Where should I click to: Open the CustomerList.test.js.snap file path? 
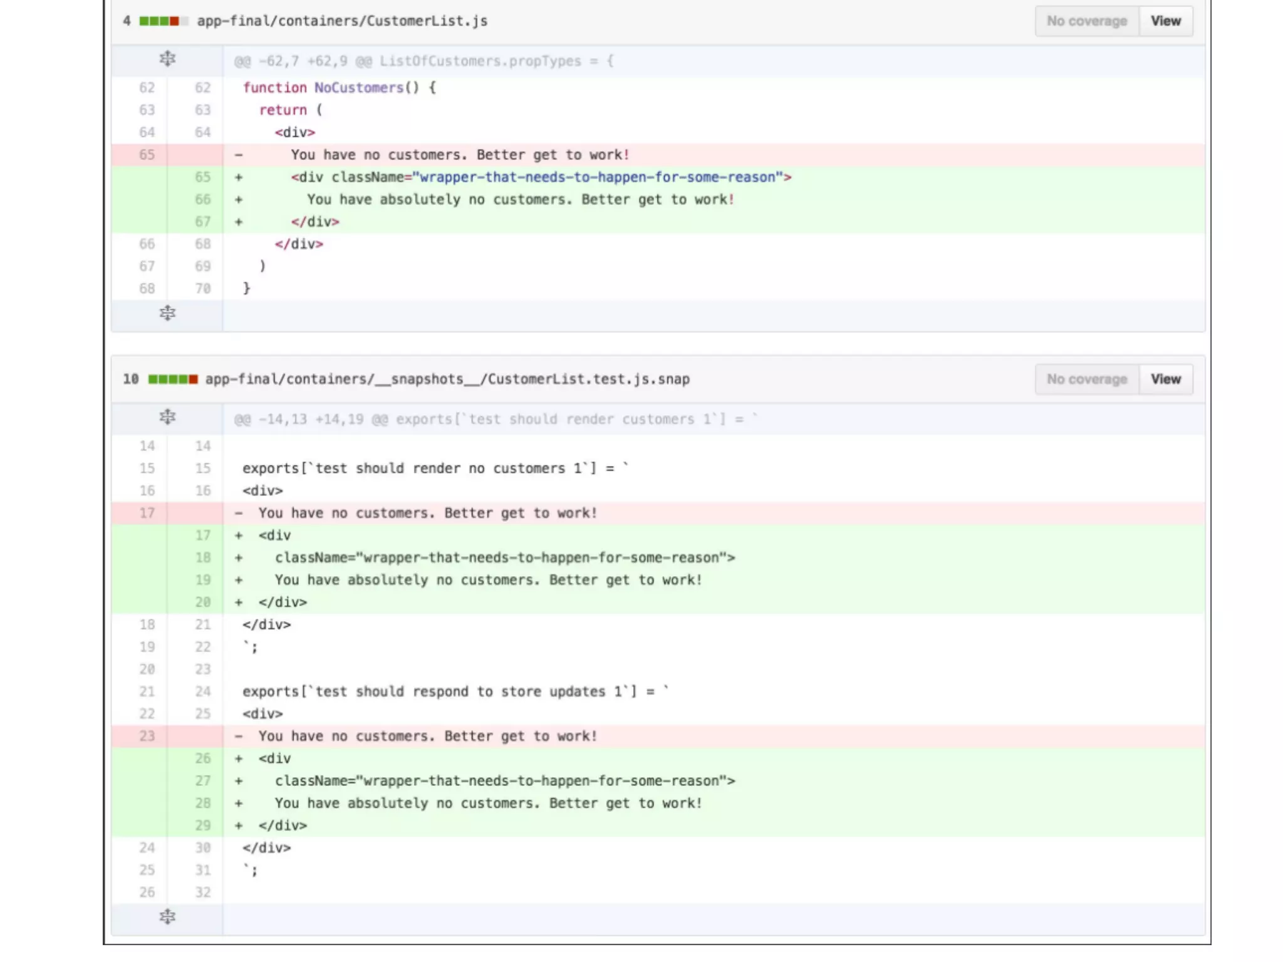pos(447,380)
